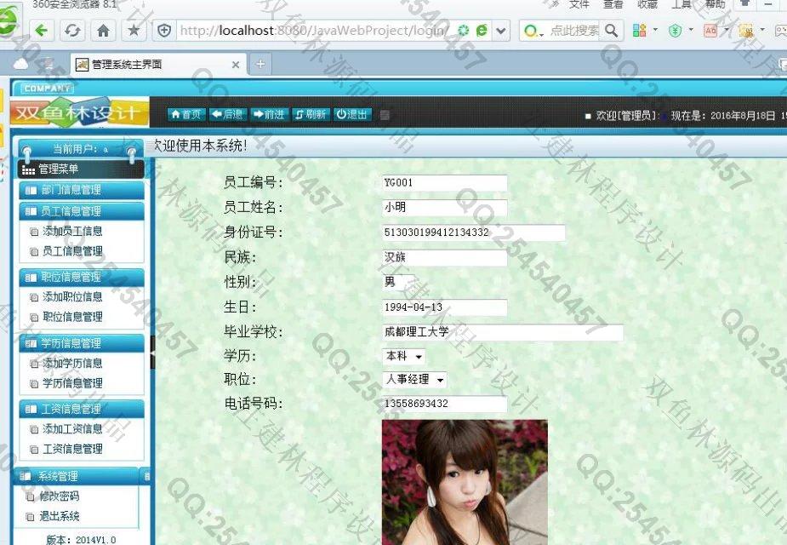Open 添加学历信息 link
787x545 pixels.
coord(72,363)
